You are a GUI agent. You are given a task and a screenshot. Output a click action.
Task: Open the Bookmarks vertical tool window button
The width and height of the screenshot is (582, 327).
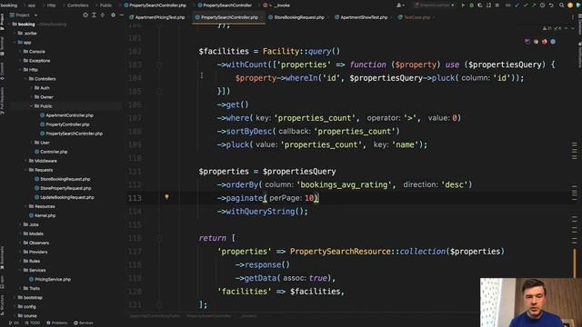pyautogui.click(x=2, y=258)
